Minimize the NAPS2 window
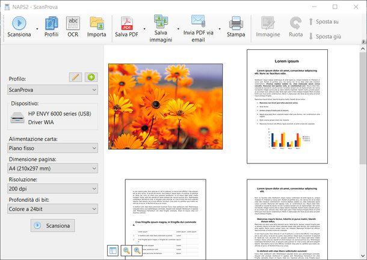Viewport: 367px width, 260px height. click(314, 7)
